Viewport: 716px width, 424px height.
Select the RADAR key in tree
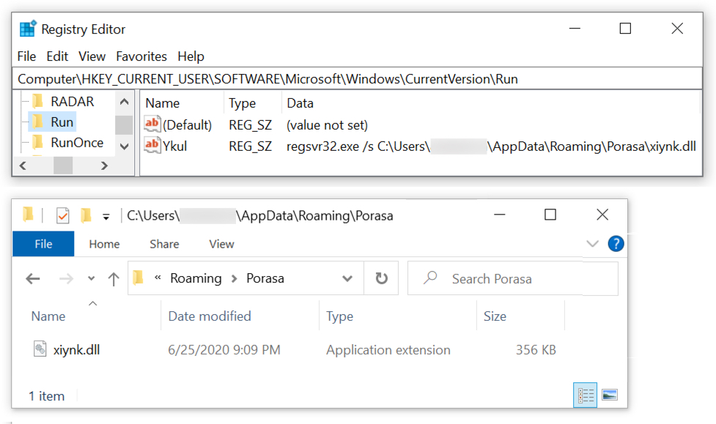[x=72, y=101]
